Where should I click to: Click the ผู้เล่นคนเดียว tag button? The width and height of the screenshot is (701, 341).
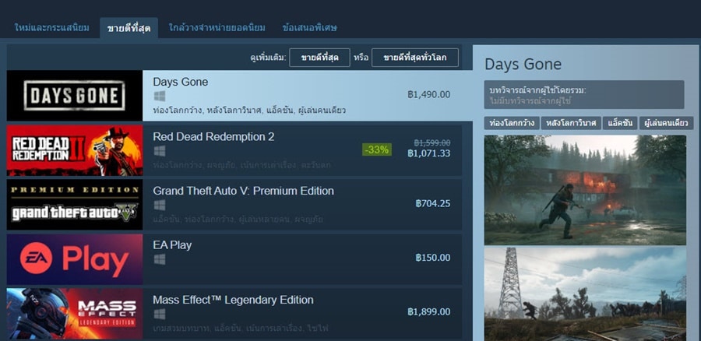[666, 123]
